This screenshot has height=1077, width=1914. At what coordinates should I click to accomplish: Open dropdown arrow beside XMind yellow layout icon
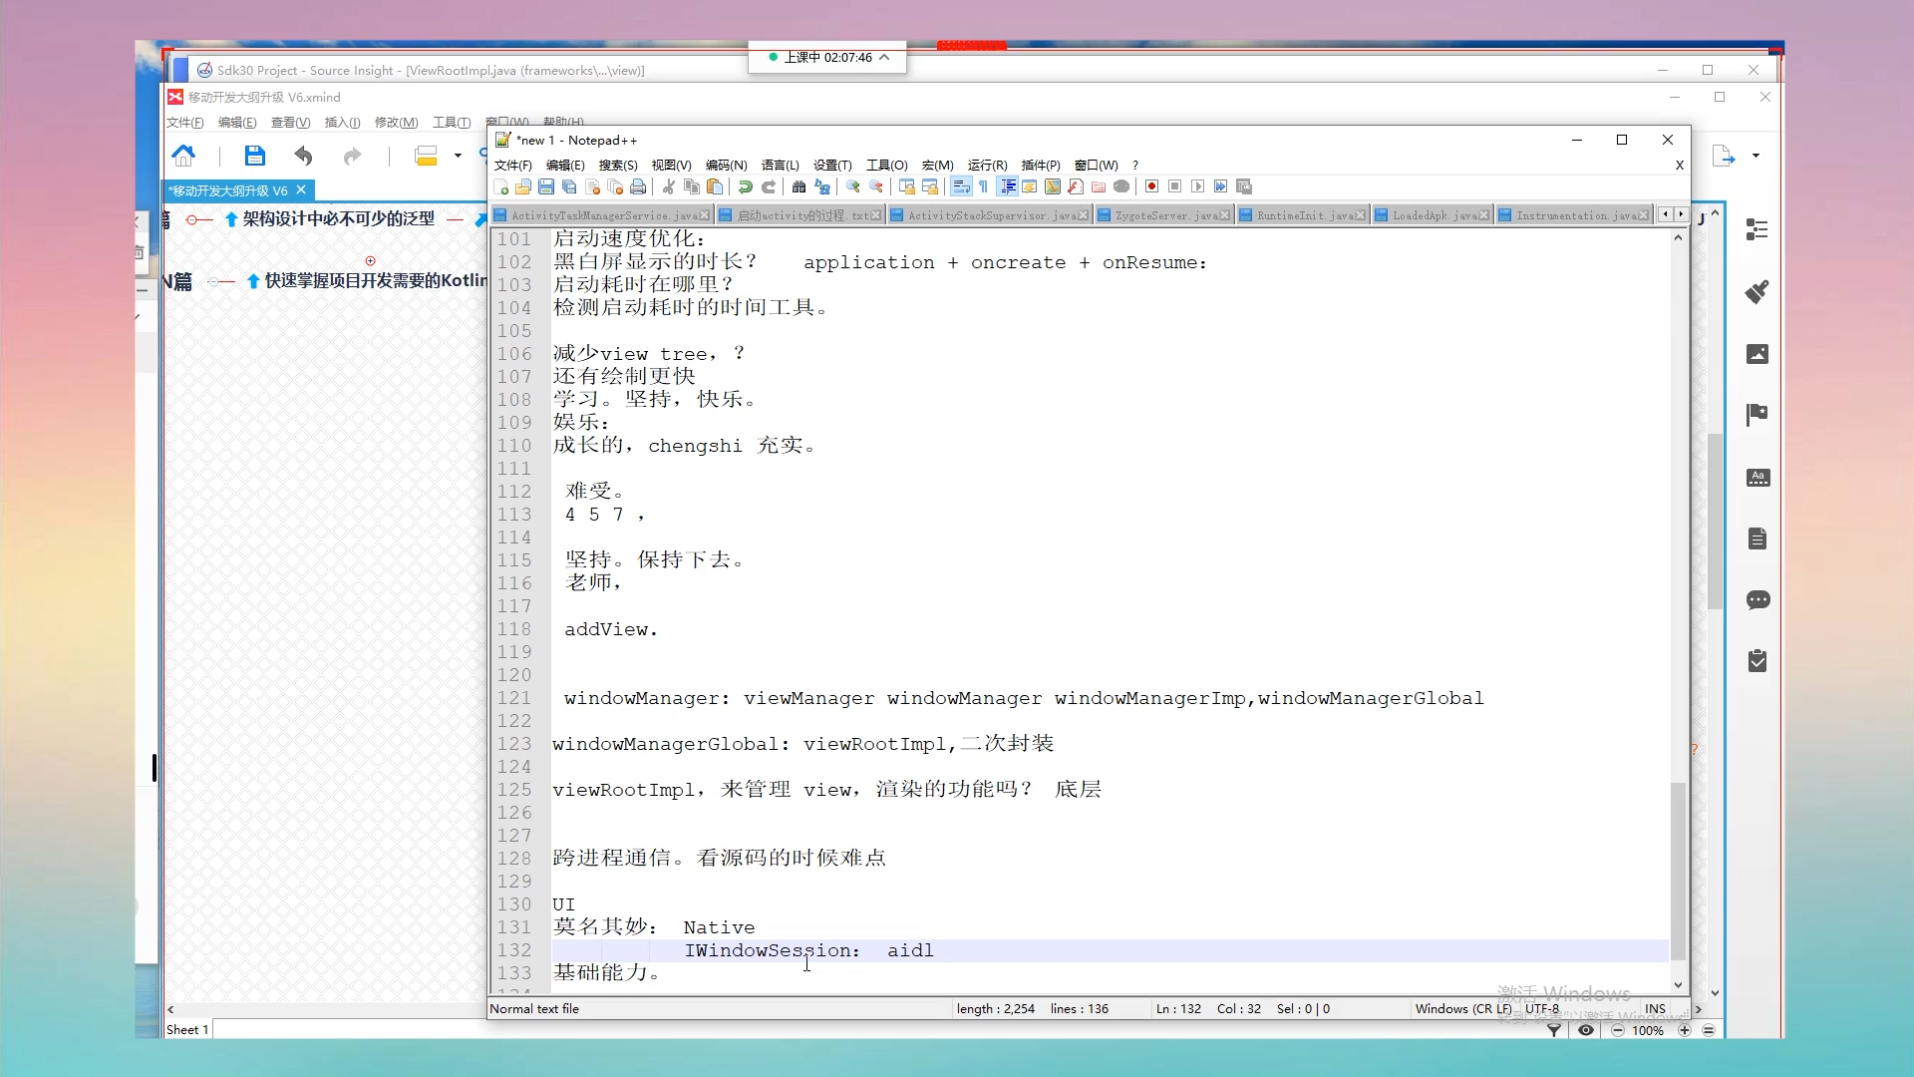click(x=458, y=156)
